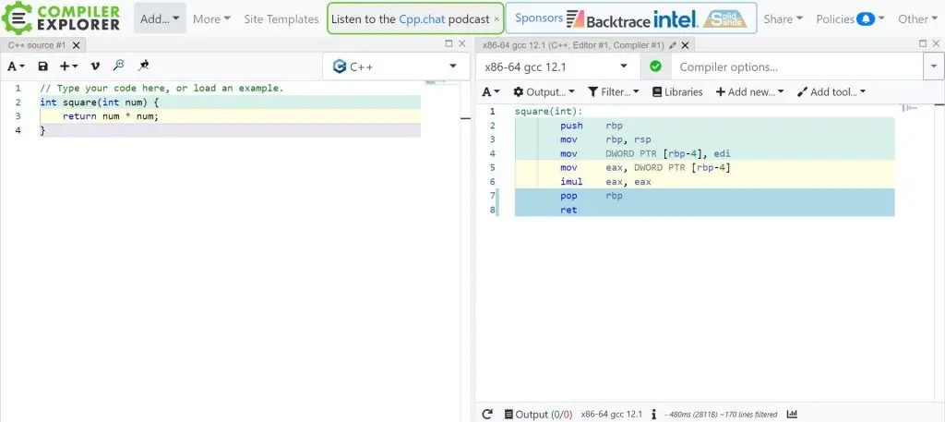945x422 pixels.
Task: Close the x86-64 gcc 12.1 compiler tab
Action: (686, 45)
